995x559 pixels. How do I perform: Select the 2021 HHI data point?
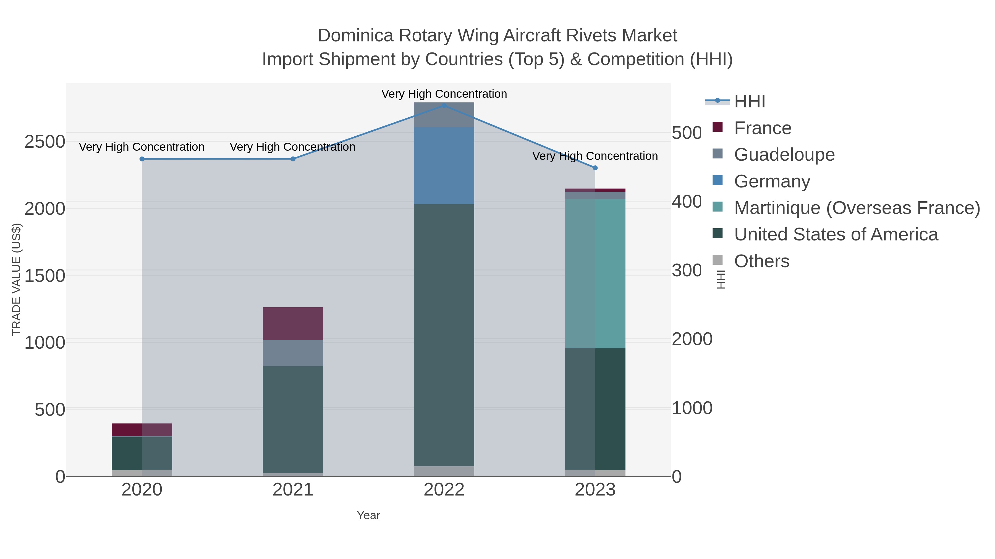click(x=293, y=159)
